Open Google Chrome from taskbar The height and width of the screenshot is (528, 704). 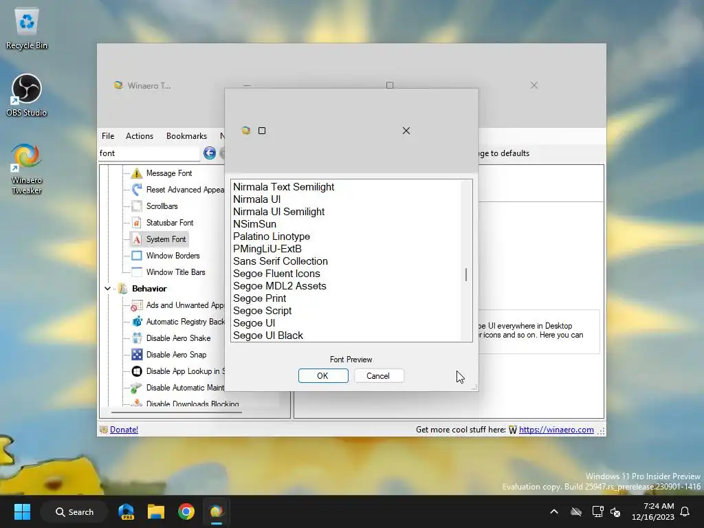[x=186, y=511]
